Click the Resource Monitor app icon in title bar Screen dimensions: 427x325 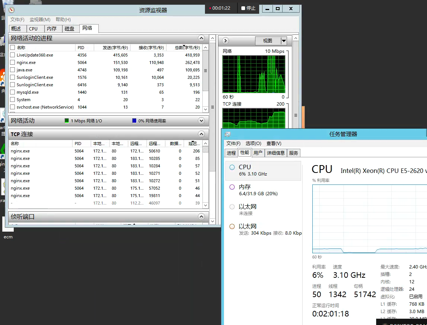12,10
